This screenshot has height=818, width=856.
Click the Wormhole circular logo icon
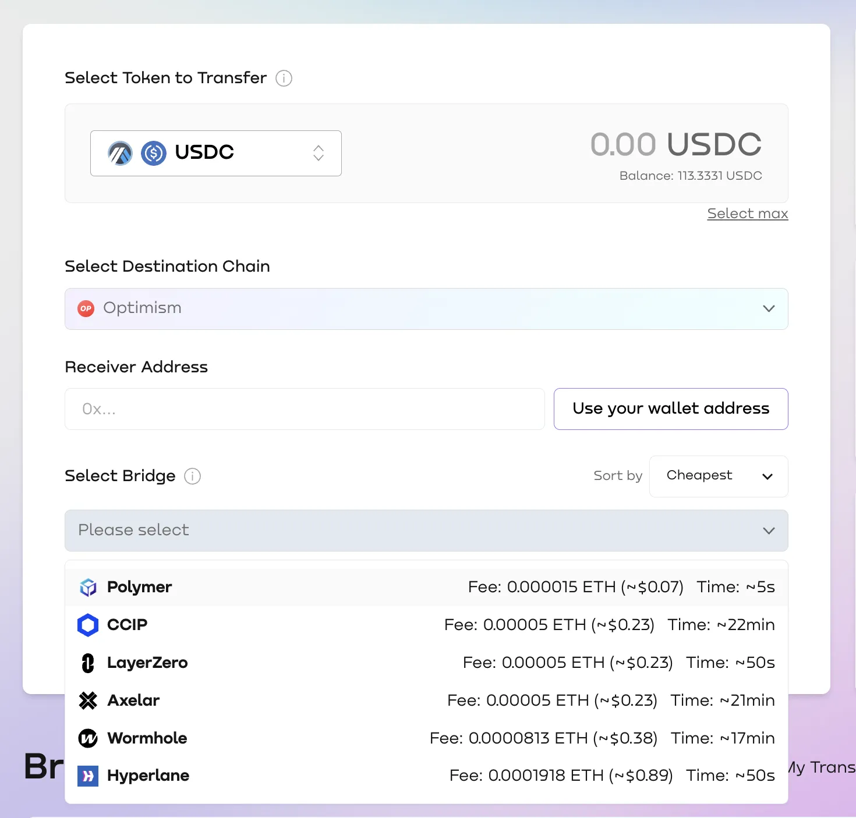[88, 738]
